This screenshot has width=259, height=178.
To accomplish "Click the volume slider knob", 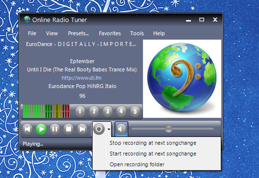I will pos(169,129).
